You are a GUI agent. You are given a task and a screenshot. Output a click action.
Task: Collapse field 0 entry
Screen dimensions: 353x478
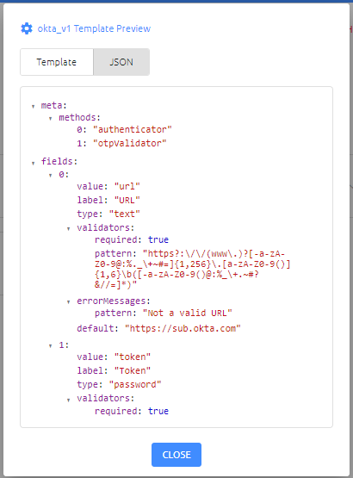tap(51, 175)
